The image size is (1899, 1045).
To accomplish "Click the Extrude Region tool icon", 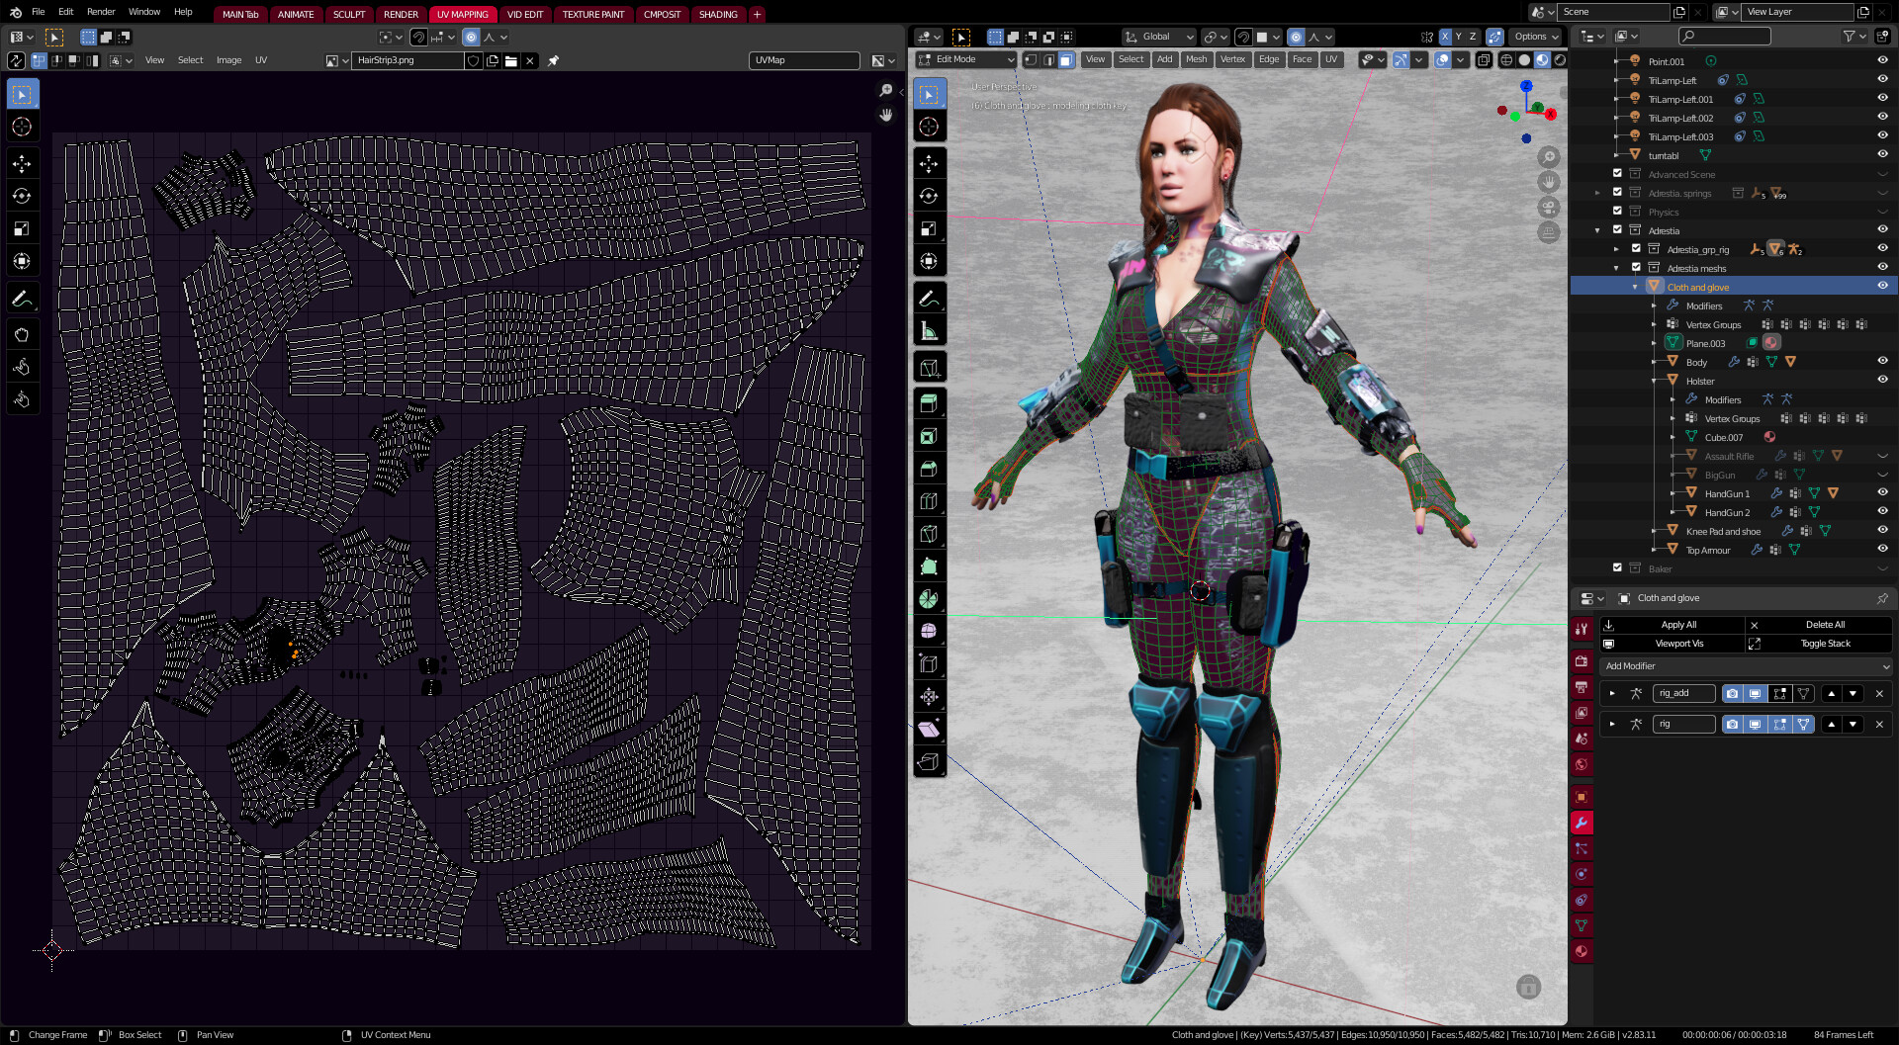I will (929, 403).
